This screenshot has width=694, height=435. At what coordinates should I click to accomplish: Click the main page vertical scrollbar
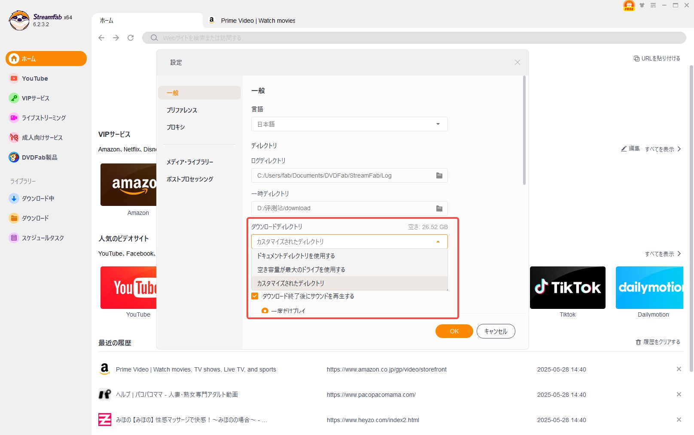(691, 218)
